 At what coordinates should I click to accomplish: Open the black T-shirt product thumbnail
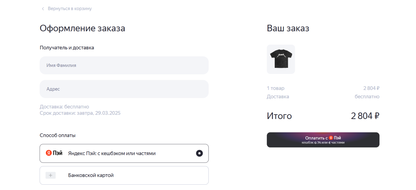tap(281, 59)
